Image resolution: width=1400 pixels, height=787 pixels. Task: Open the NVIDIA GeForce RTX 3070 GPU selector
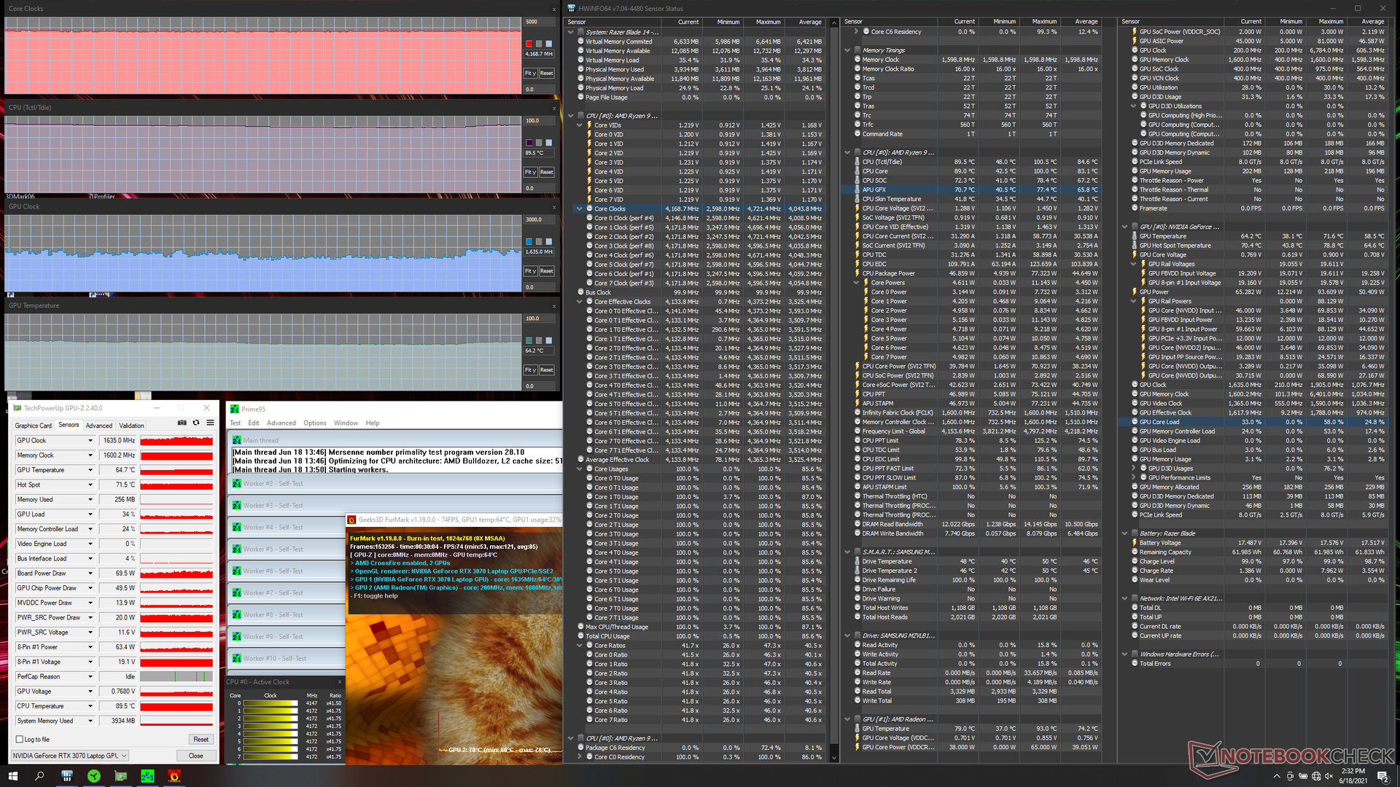click(70, 756)
